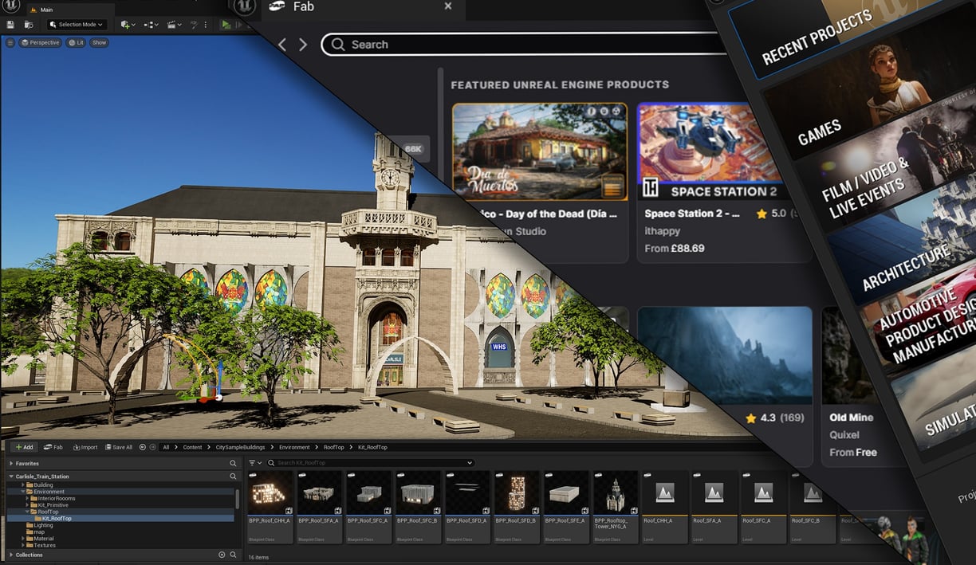Open the Day of the Dead product thumbnail
976x565 pixels.
tap(540, 151)
